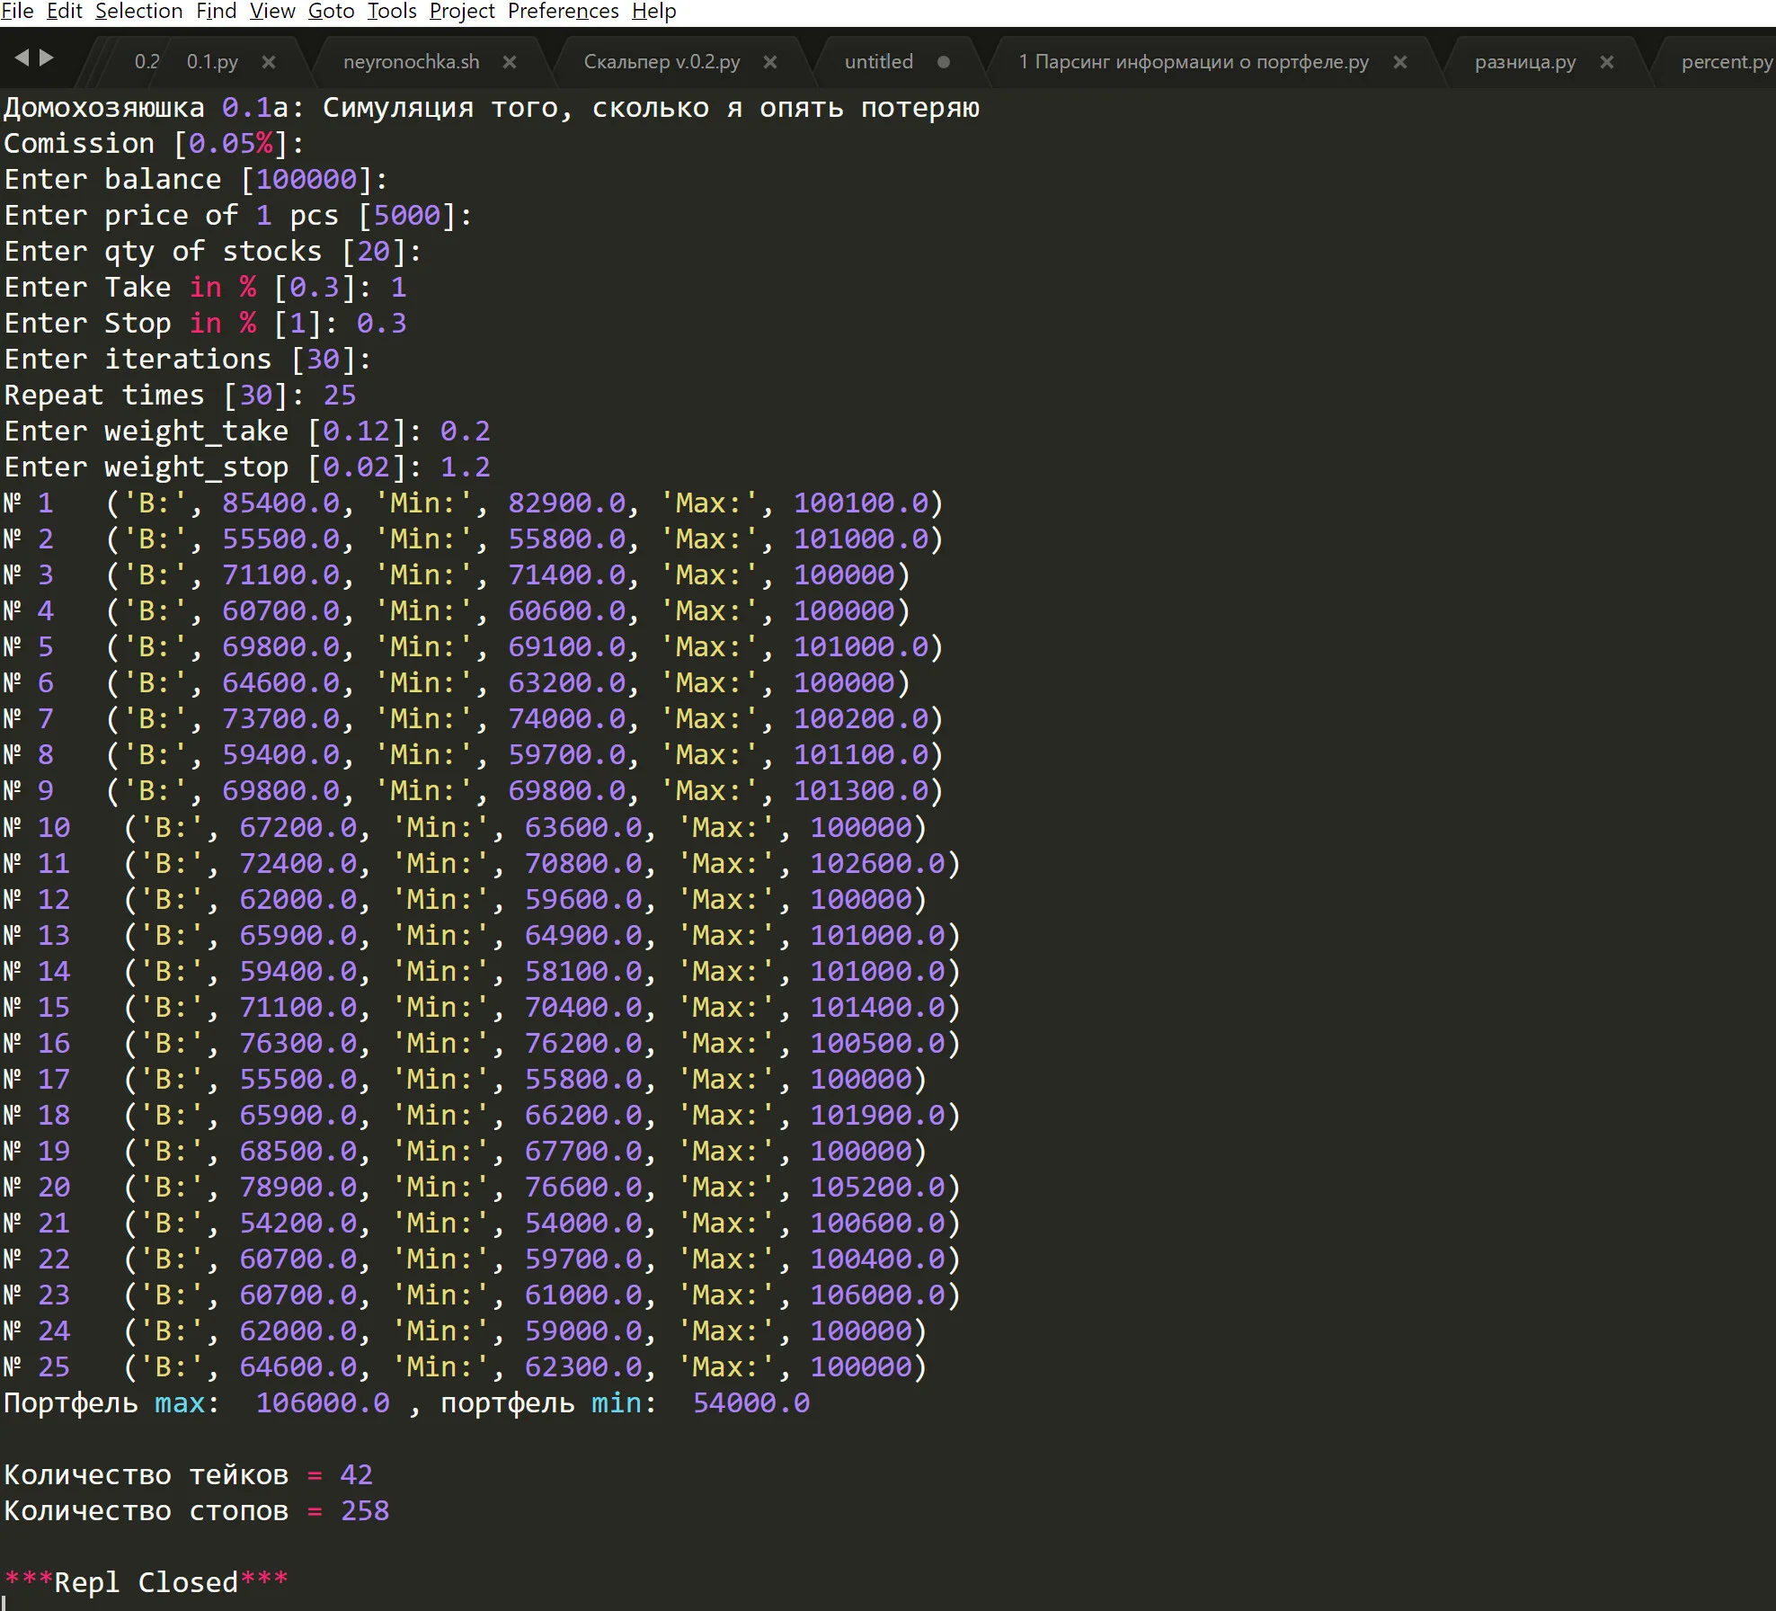Click the unsaved dot on untitled tab
This screenshot has height=1611, width=1776.
[x=944, y=62]
